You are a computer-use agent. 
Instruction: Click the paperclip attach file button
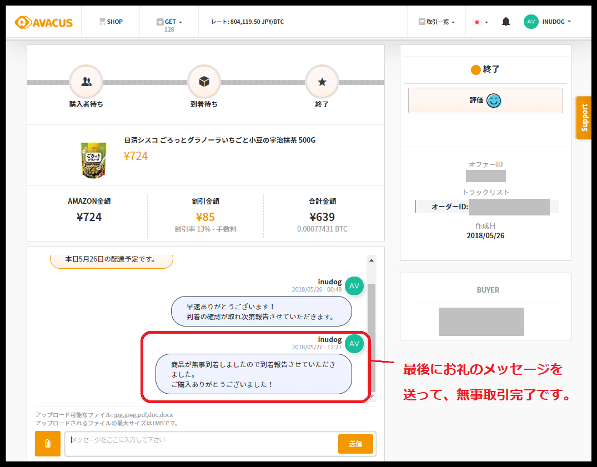coord(48,444)
